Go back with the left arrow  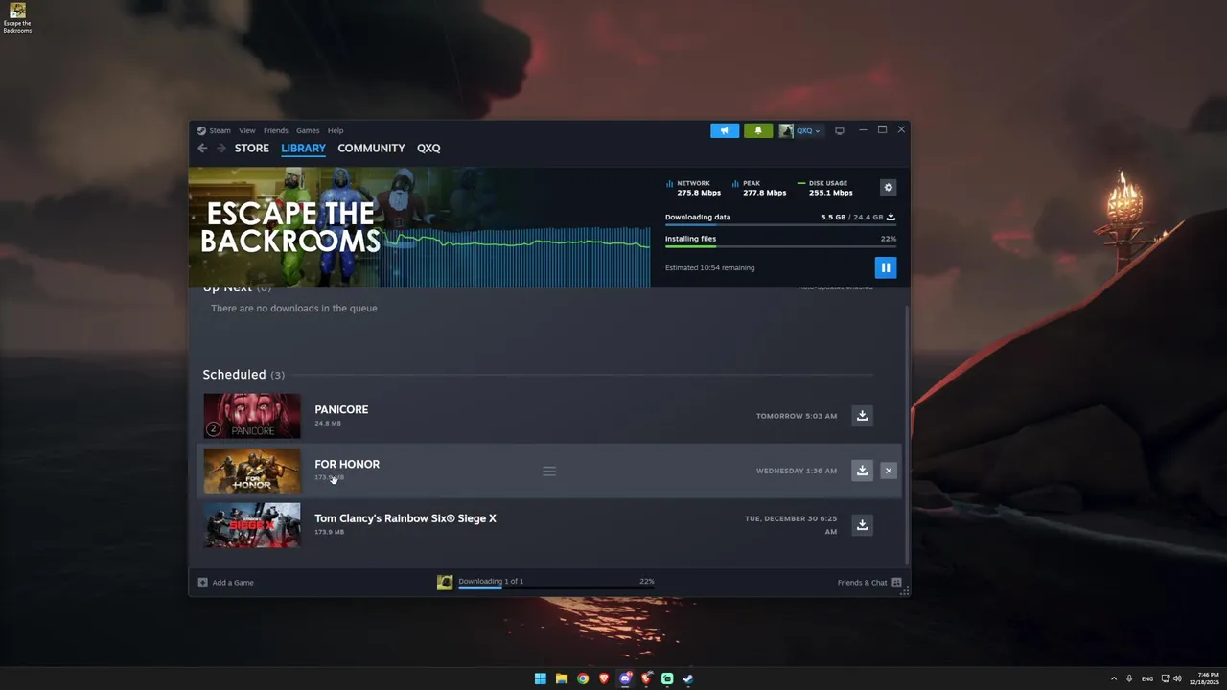tap(202, 148)
